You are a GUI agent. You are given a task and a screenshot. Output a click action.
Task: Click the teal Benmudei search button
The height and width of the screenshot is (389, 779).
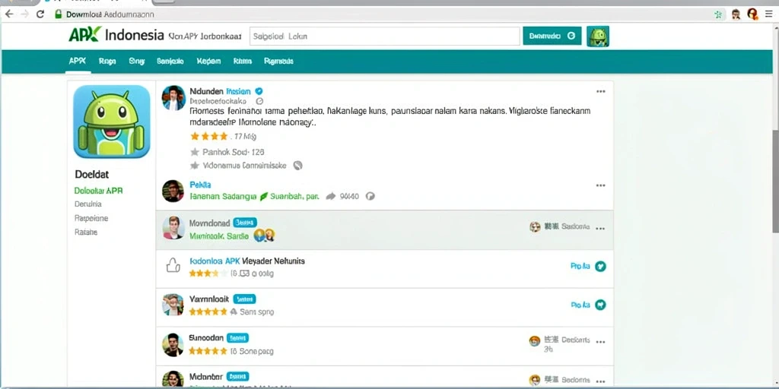(552, 36)
